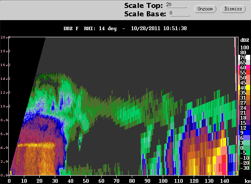Screen dimensions: 251x184
Task: Select the yellow marker '2' at range end
Action: pos(237,173)
